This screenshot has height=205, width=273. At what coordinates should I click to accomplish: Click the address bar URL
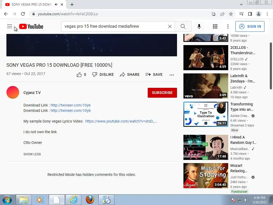pos(68,14)
